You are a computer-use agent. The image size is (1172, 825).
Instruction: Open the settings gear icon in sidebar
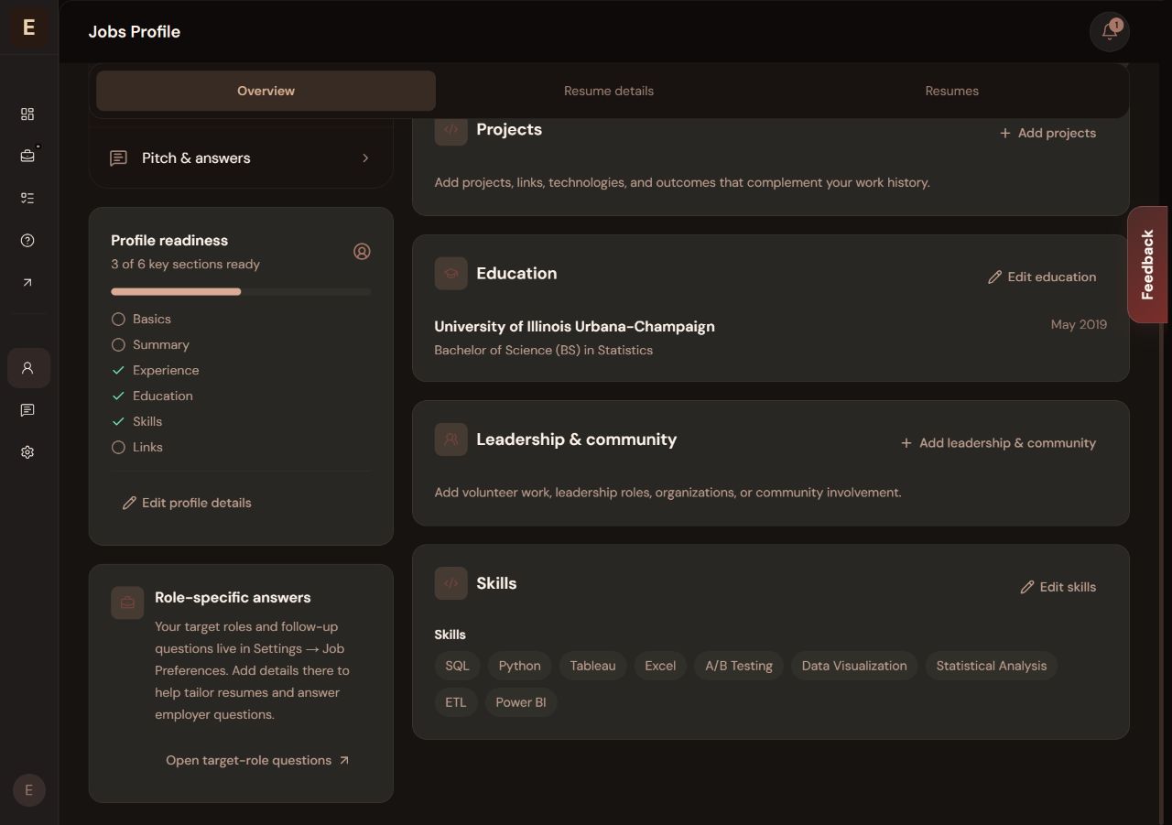pos(27,452)
